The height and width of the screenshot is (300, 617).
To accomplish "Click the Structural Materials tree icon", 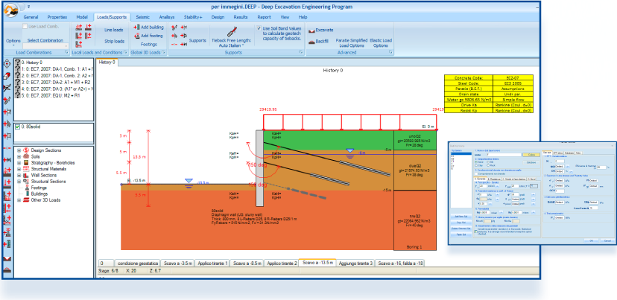I will pyautogui.click(x=26, y=169).
